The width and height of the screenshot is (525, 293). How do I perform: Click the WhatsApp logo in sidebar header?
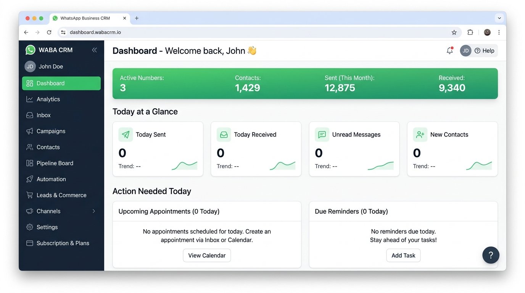click(30, 50)
